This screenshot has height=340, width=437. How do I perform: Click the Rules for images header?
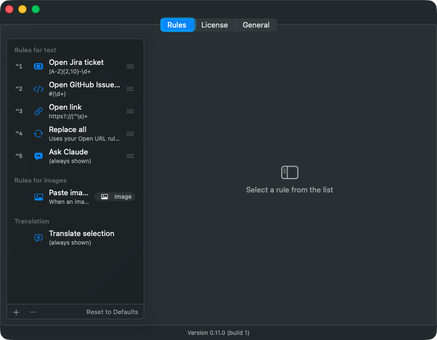click(x=40, y=180)
